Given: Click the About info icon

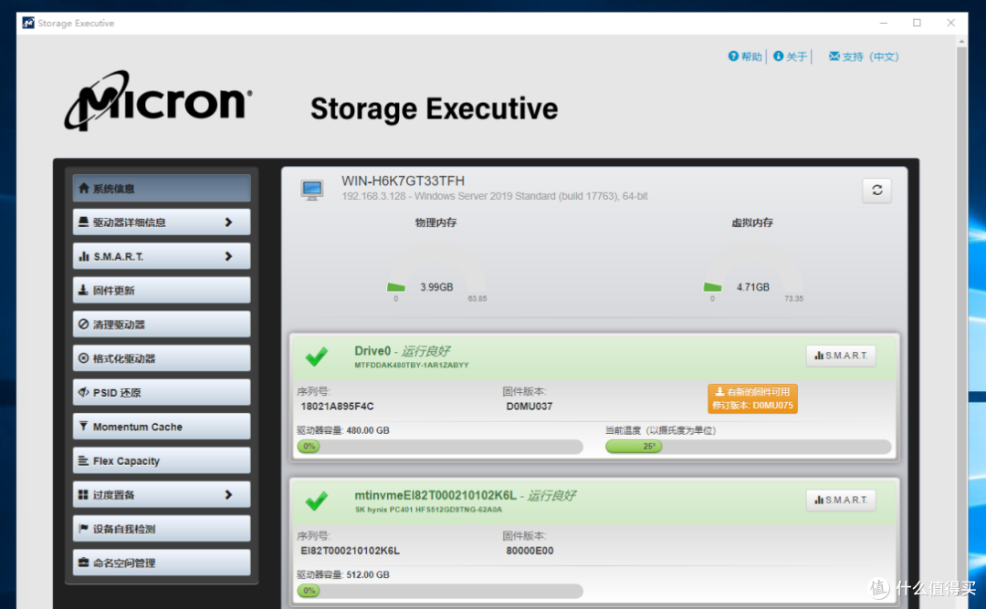Looking at the screenshot, I should coord(779,57).
